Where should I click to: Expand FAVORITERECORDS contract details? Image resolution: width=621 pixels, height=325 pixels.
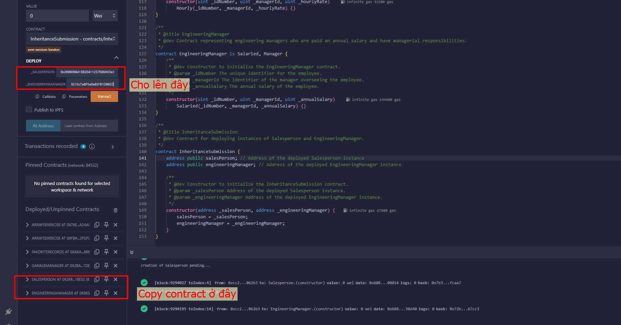click(x=27, y=252)
